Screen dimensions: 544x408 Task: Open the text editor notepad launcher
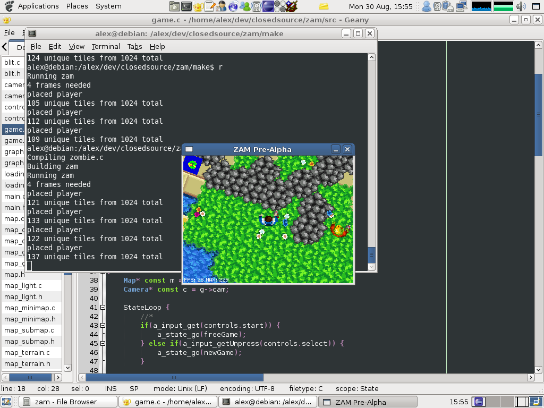tap(209, 6)
